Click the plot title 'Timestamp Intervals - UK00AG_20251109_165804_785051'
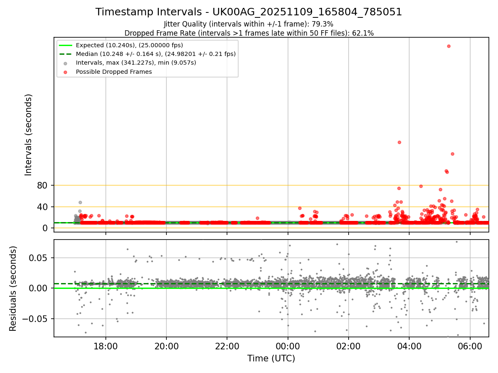Viewport: 498px width, 373px height. point(249,12)
